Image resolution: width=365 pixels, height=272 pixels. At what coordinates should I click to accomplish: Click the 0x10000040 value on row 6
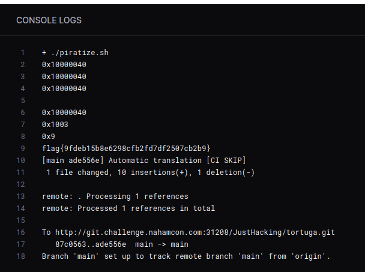coord(64,113)
